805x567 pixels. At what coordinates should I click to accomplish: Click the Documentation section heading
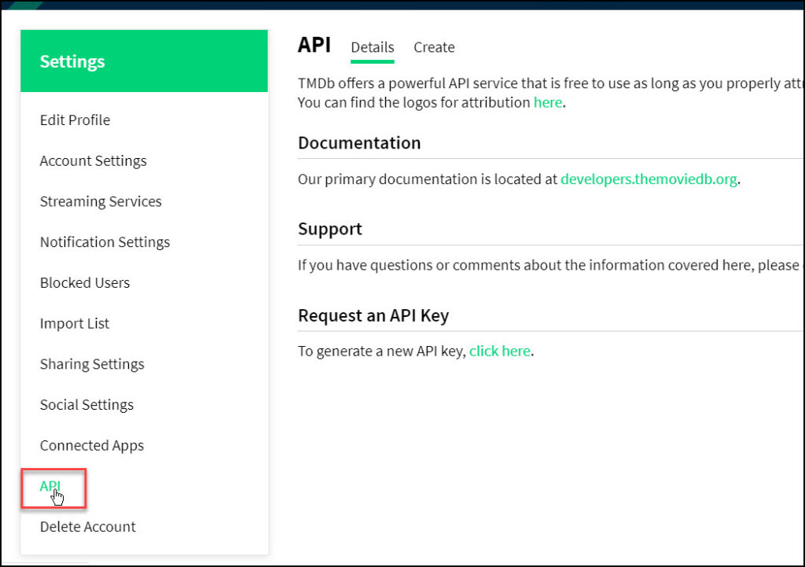coord(359,143)
